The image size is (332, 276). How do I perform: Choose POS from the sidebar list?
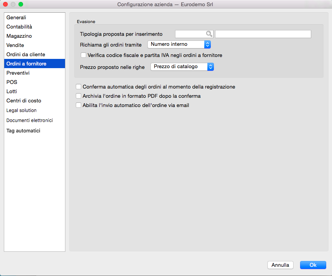[12, 82]
